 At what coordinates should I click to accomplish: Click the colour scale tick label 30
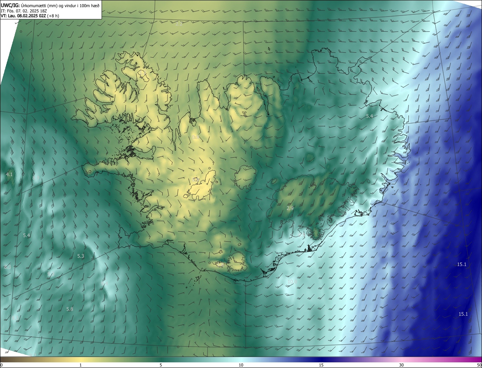coord(401,365)
